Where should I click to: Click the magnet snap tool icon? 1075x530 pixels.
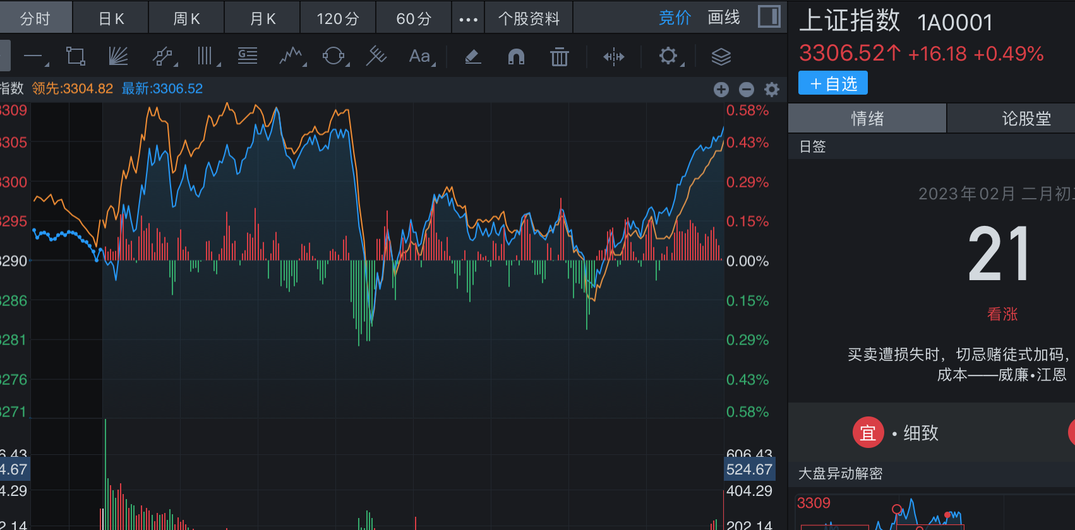tap(516, 57)
